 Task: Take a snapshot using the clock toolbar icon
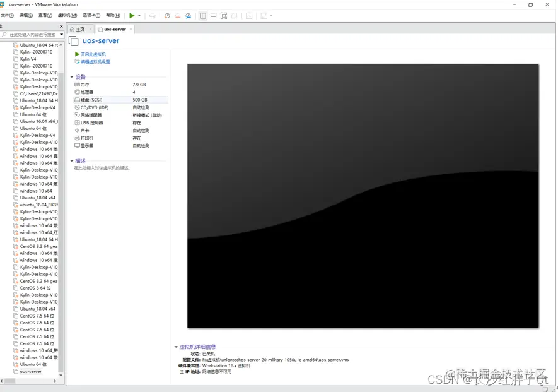pos(167,16)
